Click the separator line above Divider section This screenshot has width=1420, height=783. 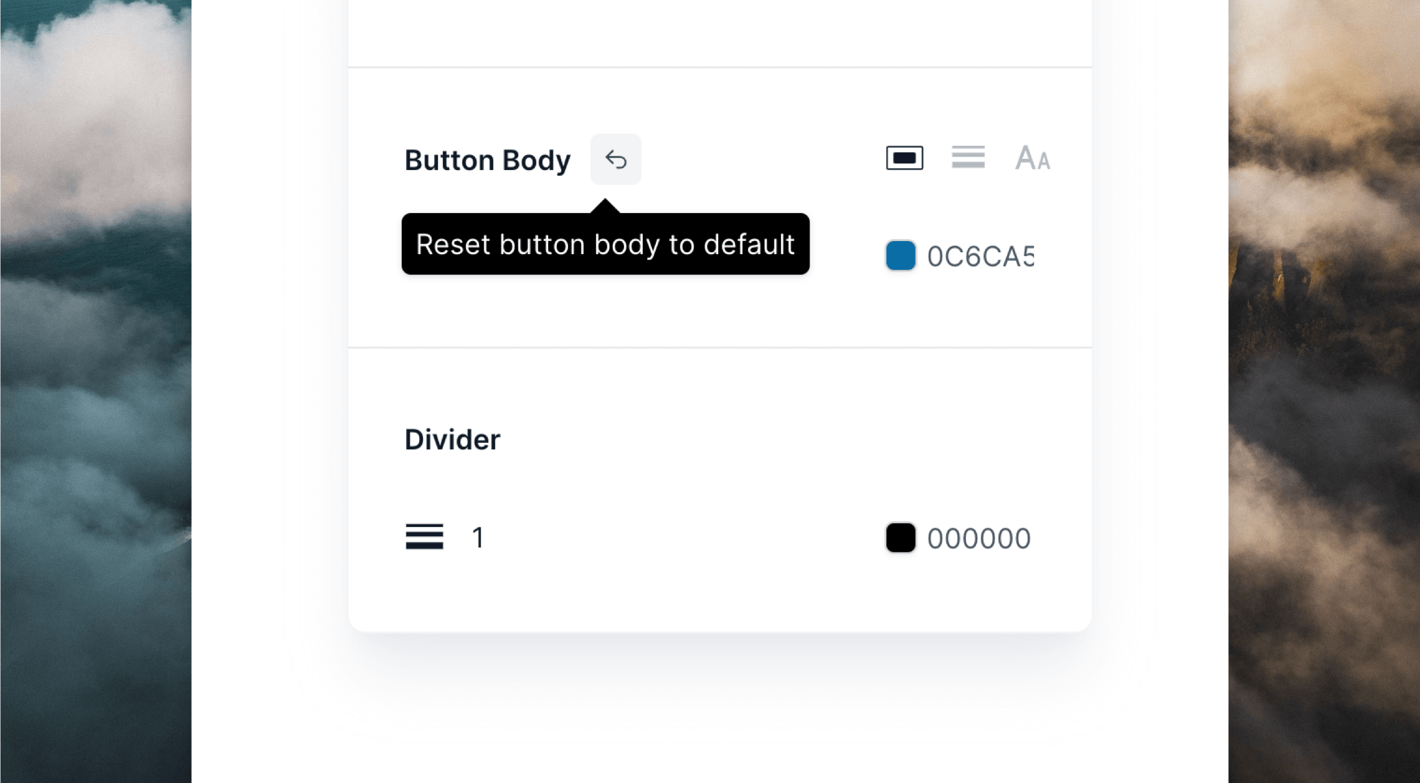pos(720,347)
